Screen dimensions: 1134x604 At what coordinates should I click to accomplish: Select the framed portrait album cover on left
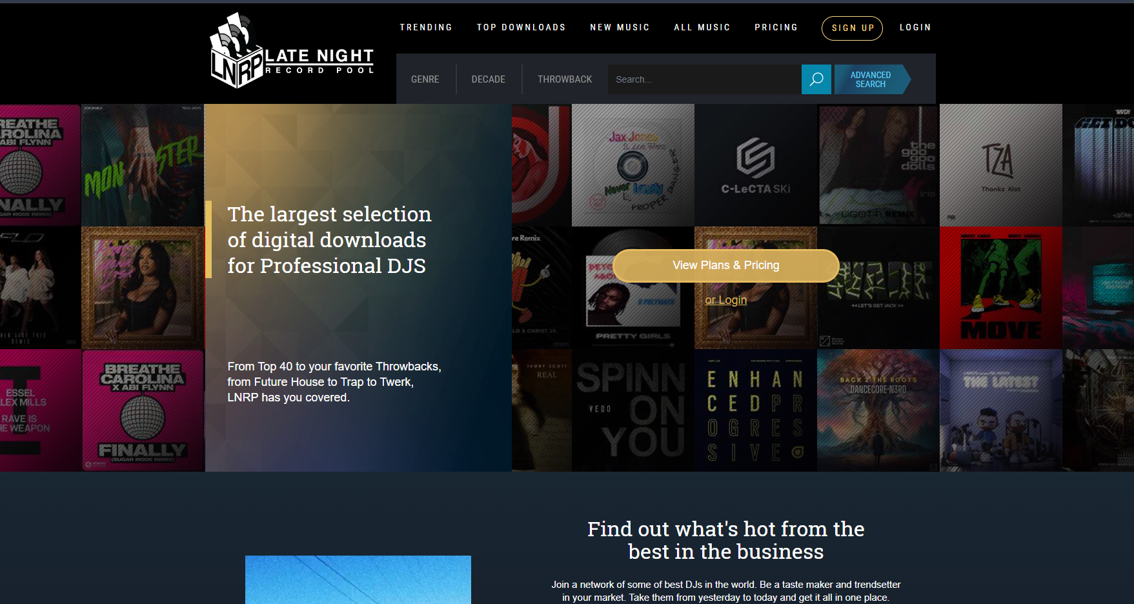(143, 288)
